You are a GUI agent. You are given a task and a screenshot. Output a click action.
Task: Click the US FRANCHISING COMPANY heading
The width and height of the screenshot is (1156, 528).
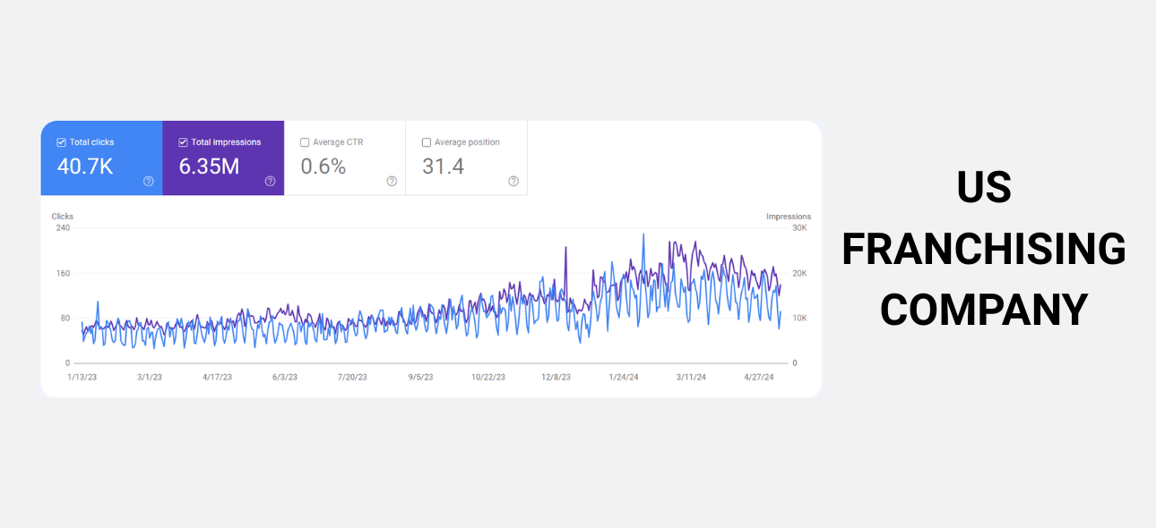point(983,248)
